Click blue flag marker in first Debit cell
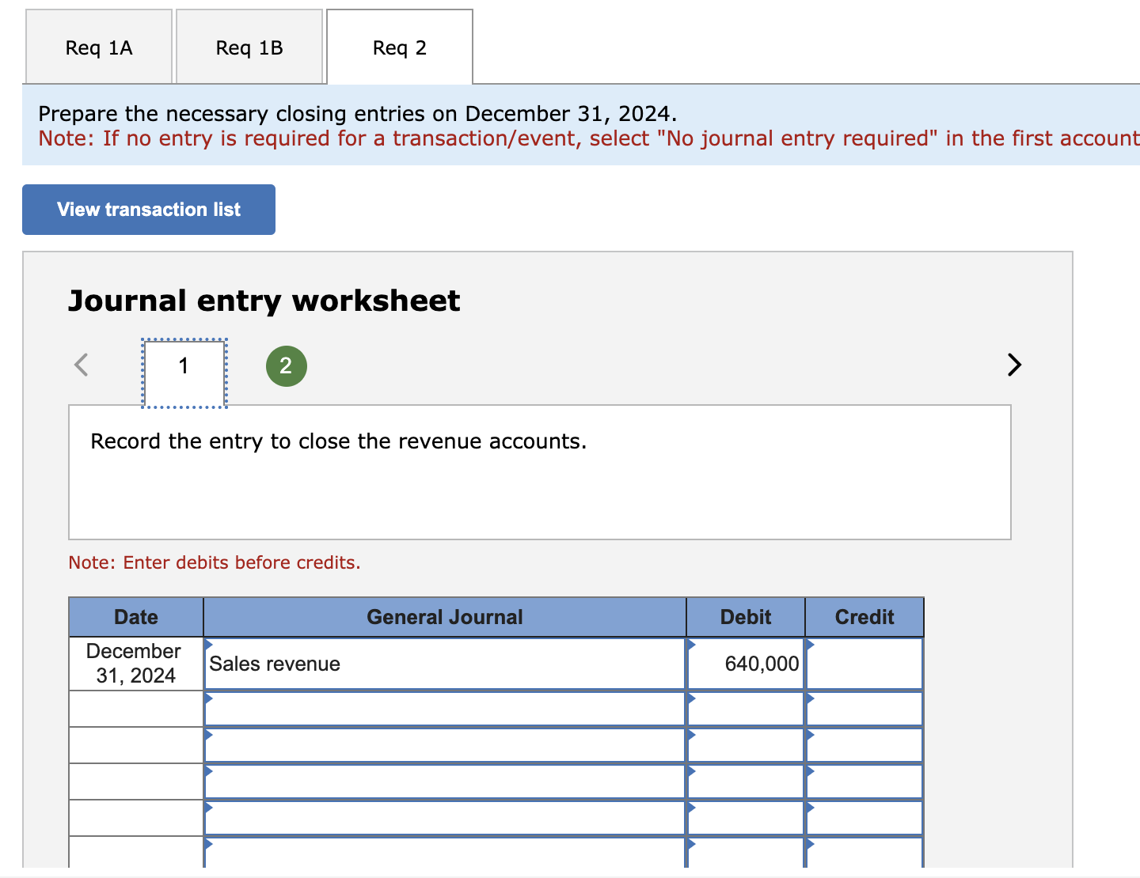This screenshot has width=1140, height=878. coord(690,644)
